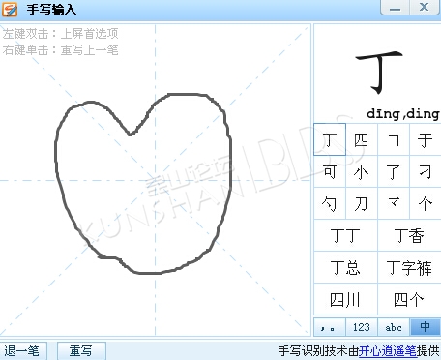441x360 pixels.
Task: Pick the candidate character 了
Action: (394, 171)
